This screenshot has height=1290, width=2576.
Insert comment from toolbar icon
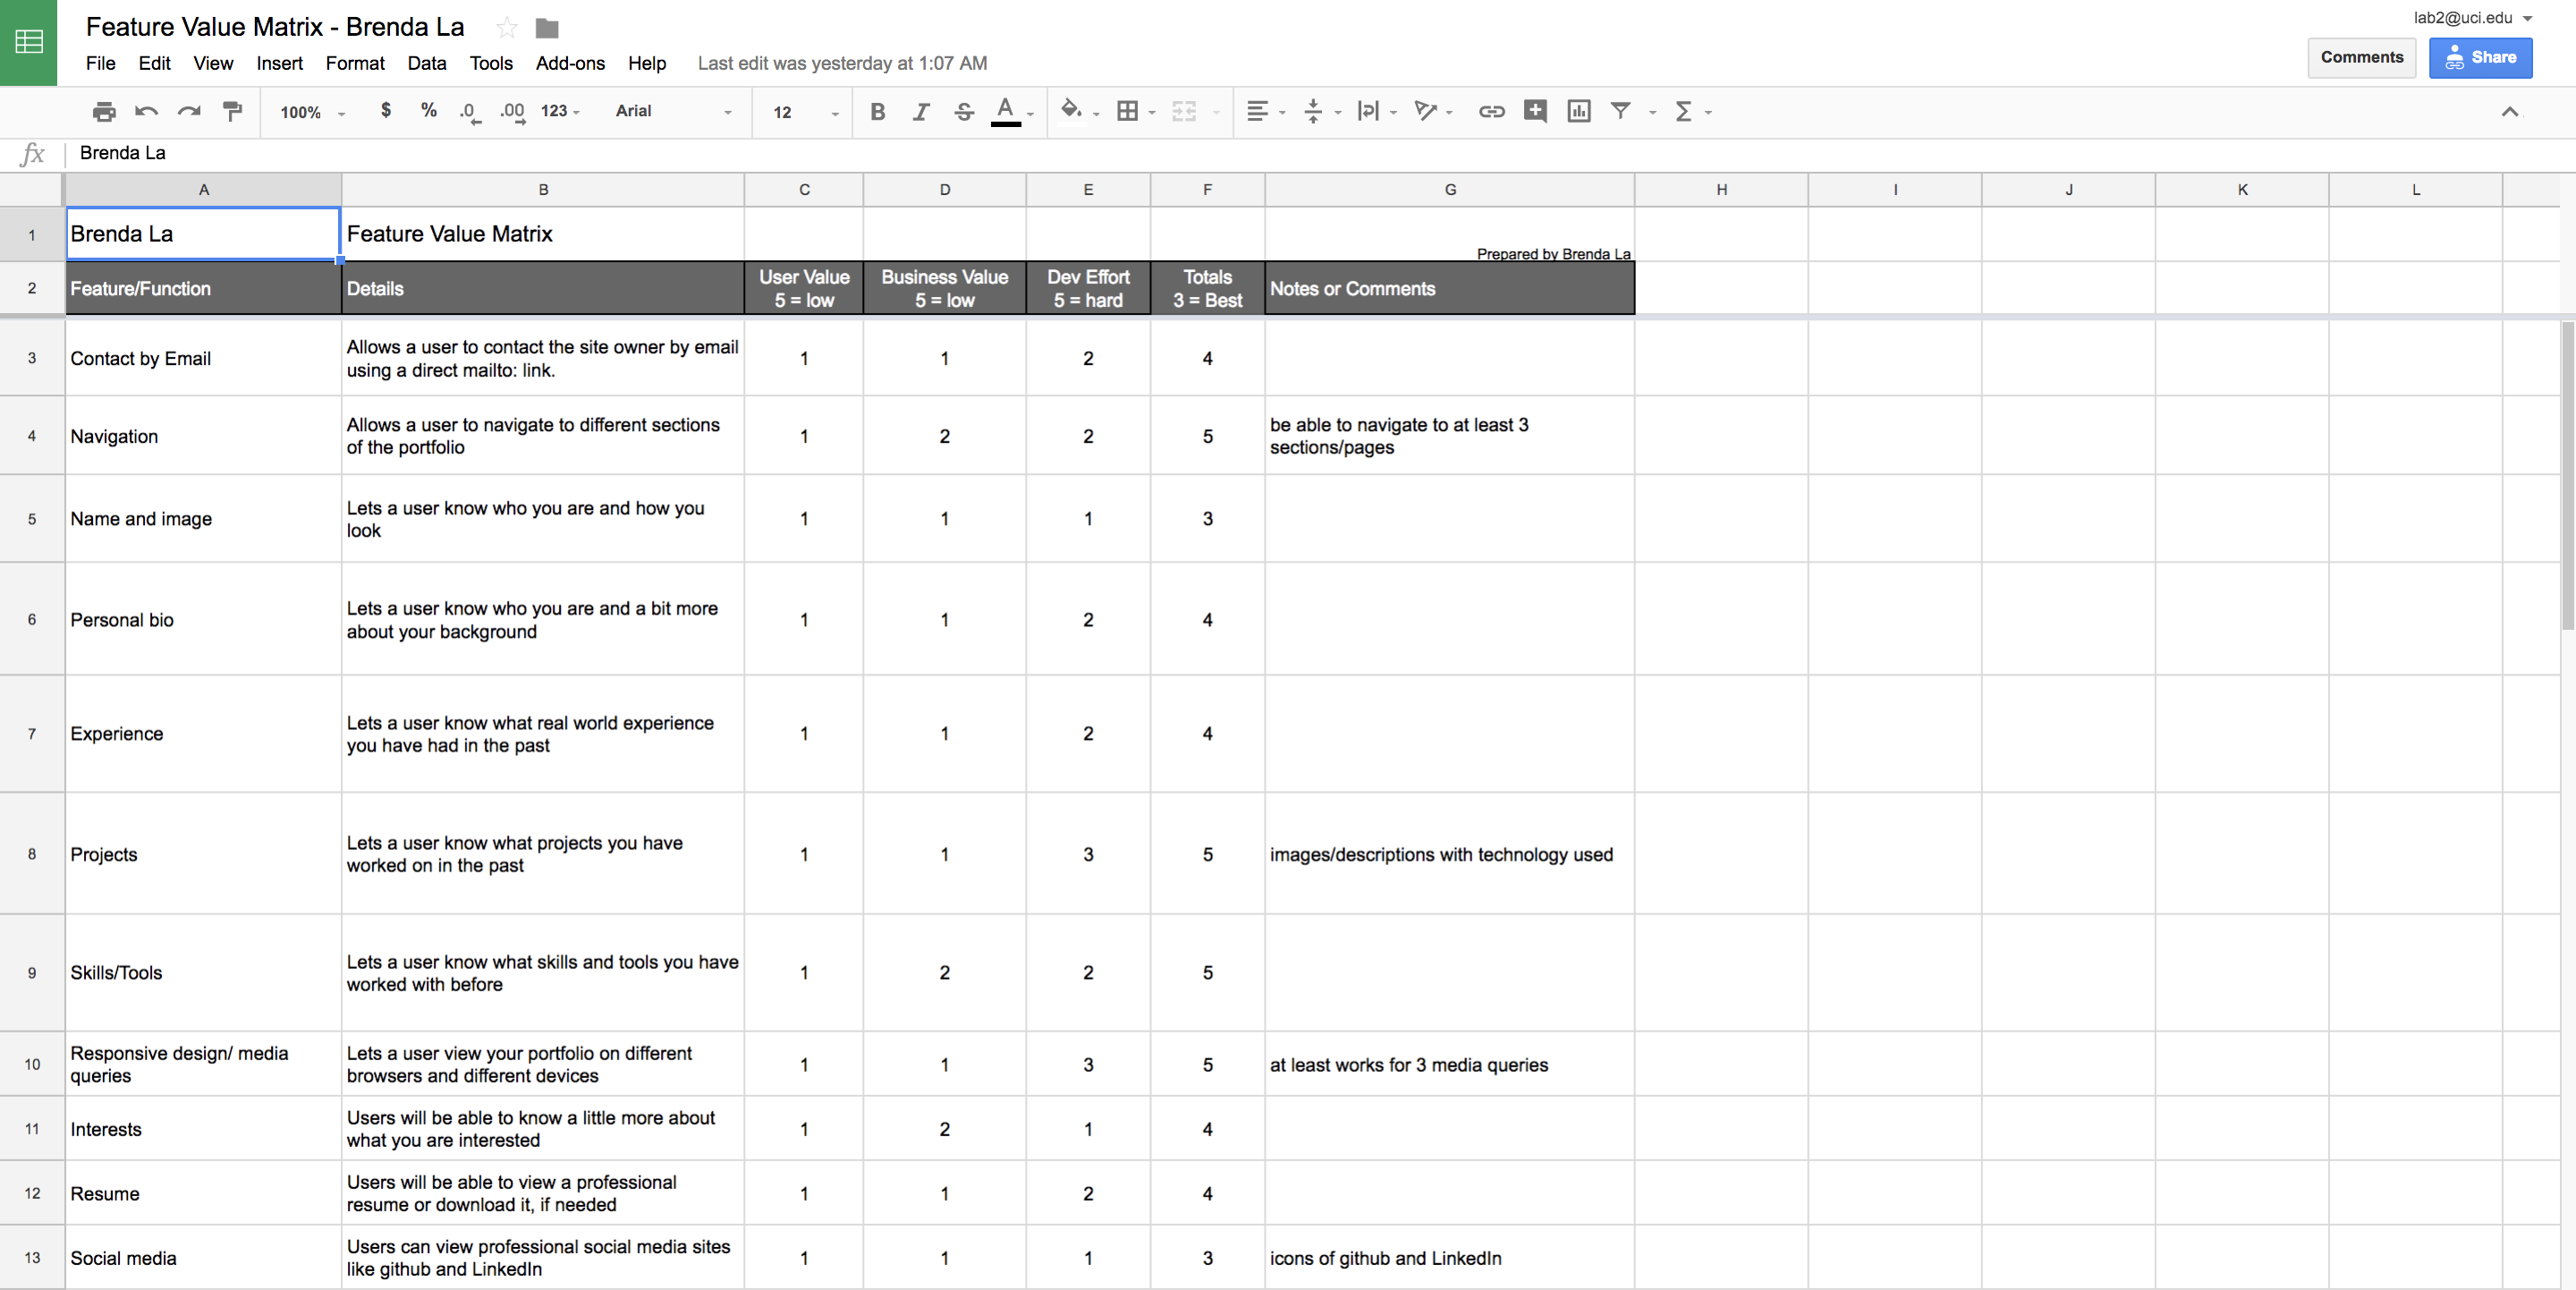pyautogui.click(x=1535, y=112)
